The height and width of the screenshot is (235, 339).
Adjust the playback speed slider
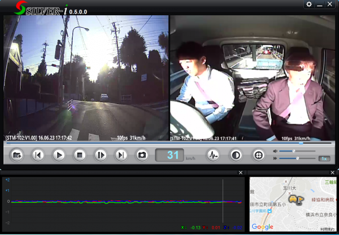tap(297, 159)
